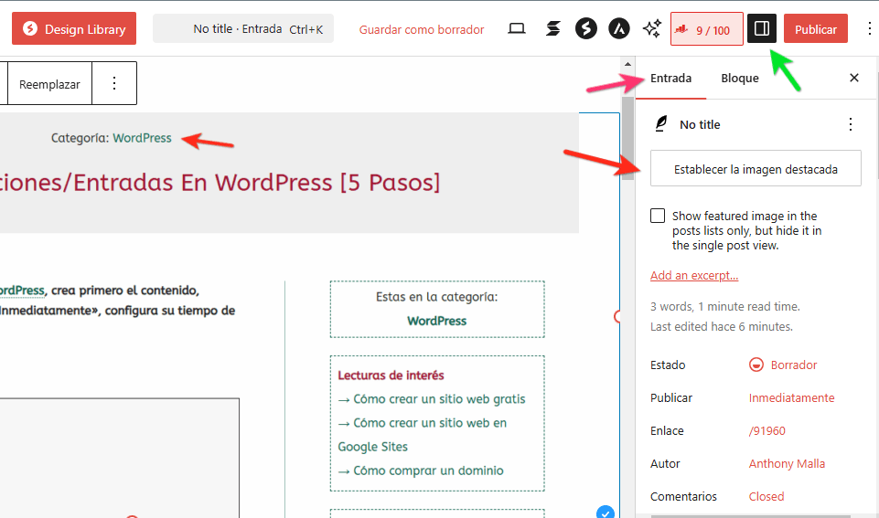Click the feather pen post icon
Viewport: 879px width, 518px height.
coord(661,123)
